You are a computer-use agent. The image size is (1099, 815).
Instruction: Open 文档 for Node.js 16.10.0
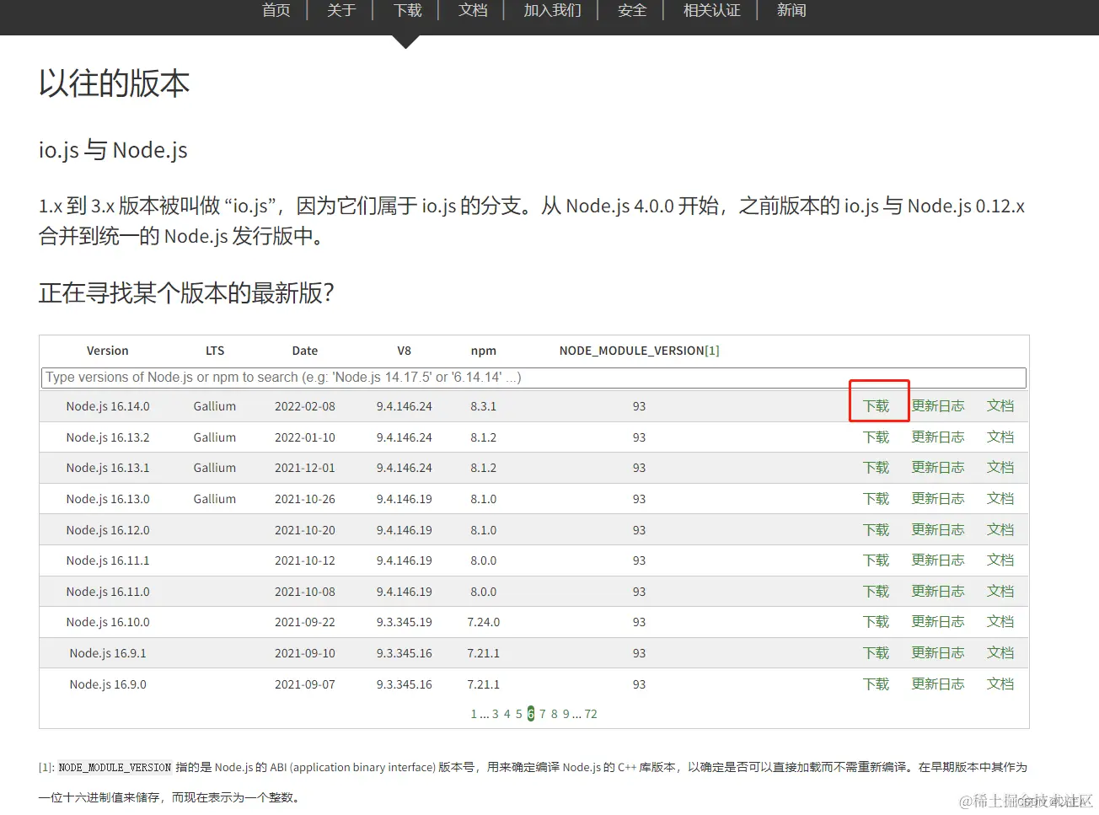click(1000, 622)
